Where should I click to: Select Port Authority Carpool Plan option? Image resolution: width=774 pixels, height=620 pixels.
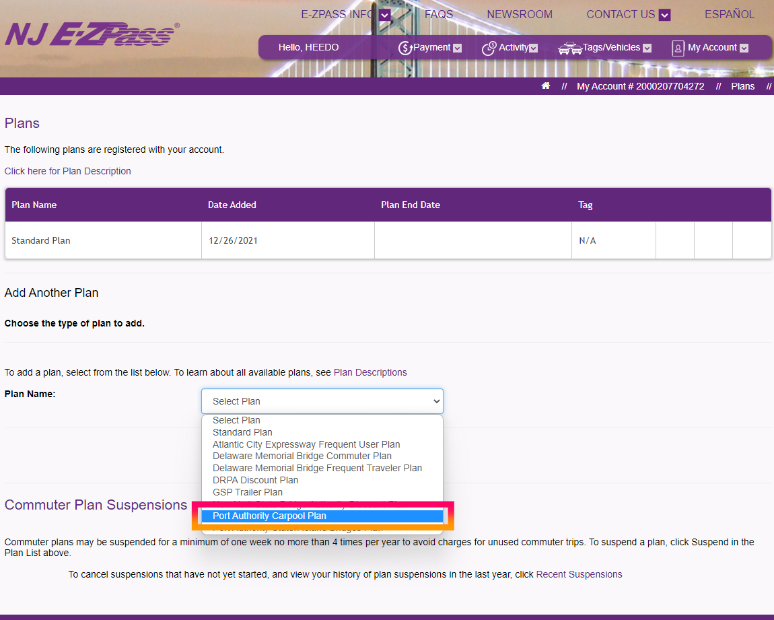click(322, 516)
